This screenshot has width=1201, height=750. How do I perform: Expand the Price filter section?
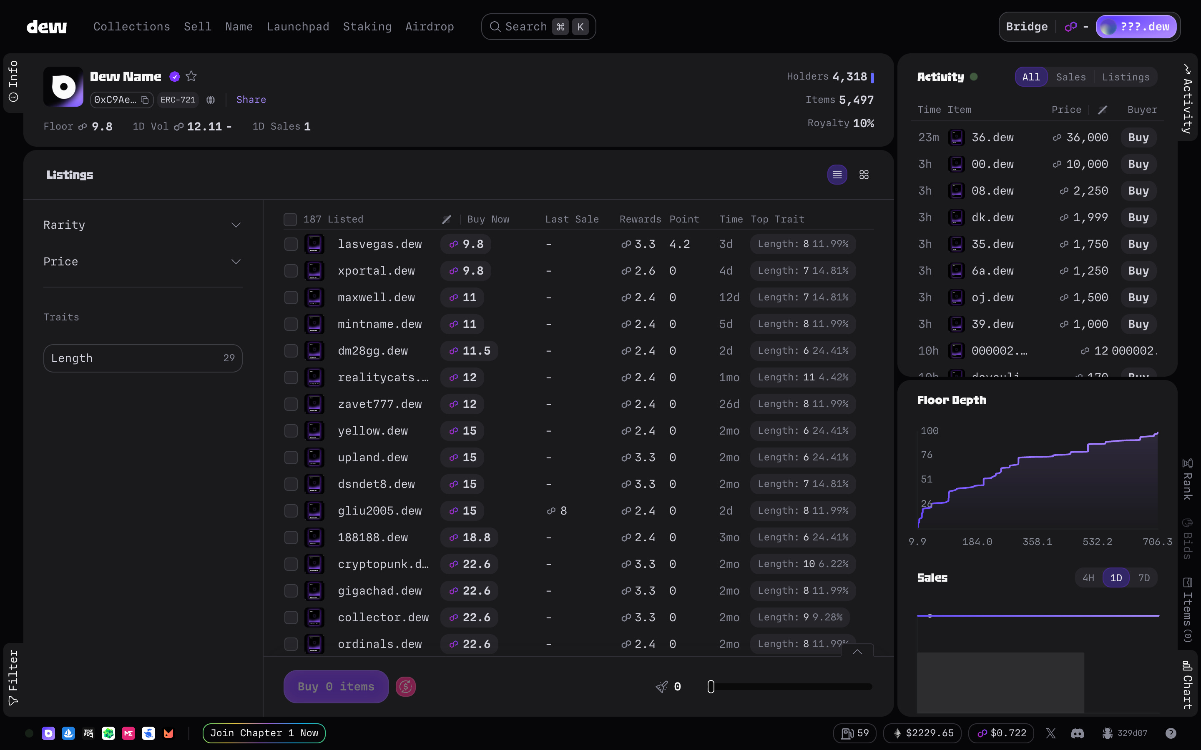point(143,261)
